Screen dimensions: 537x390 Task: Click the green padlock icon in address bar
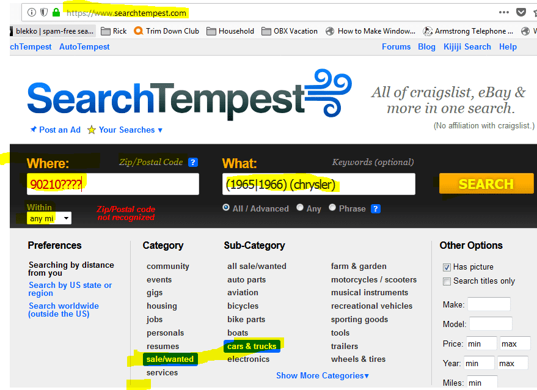(x=56, y=12)
